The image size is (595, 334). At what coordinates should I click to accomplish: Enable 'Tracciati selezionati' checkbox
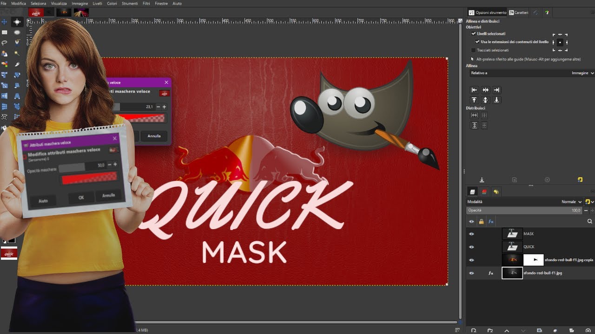pos(474,50)
